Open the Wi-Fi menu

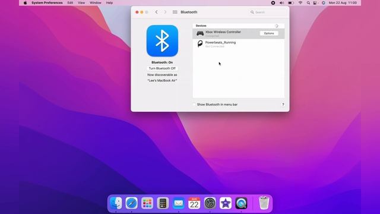[300, 3]
